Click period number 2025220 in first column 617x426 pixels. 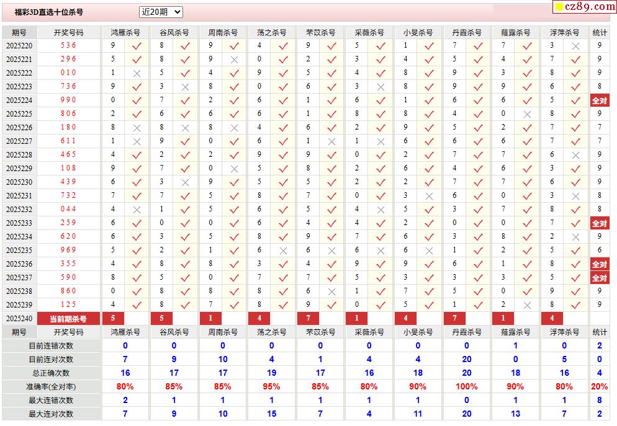point(19,46)
